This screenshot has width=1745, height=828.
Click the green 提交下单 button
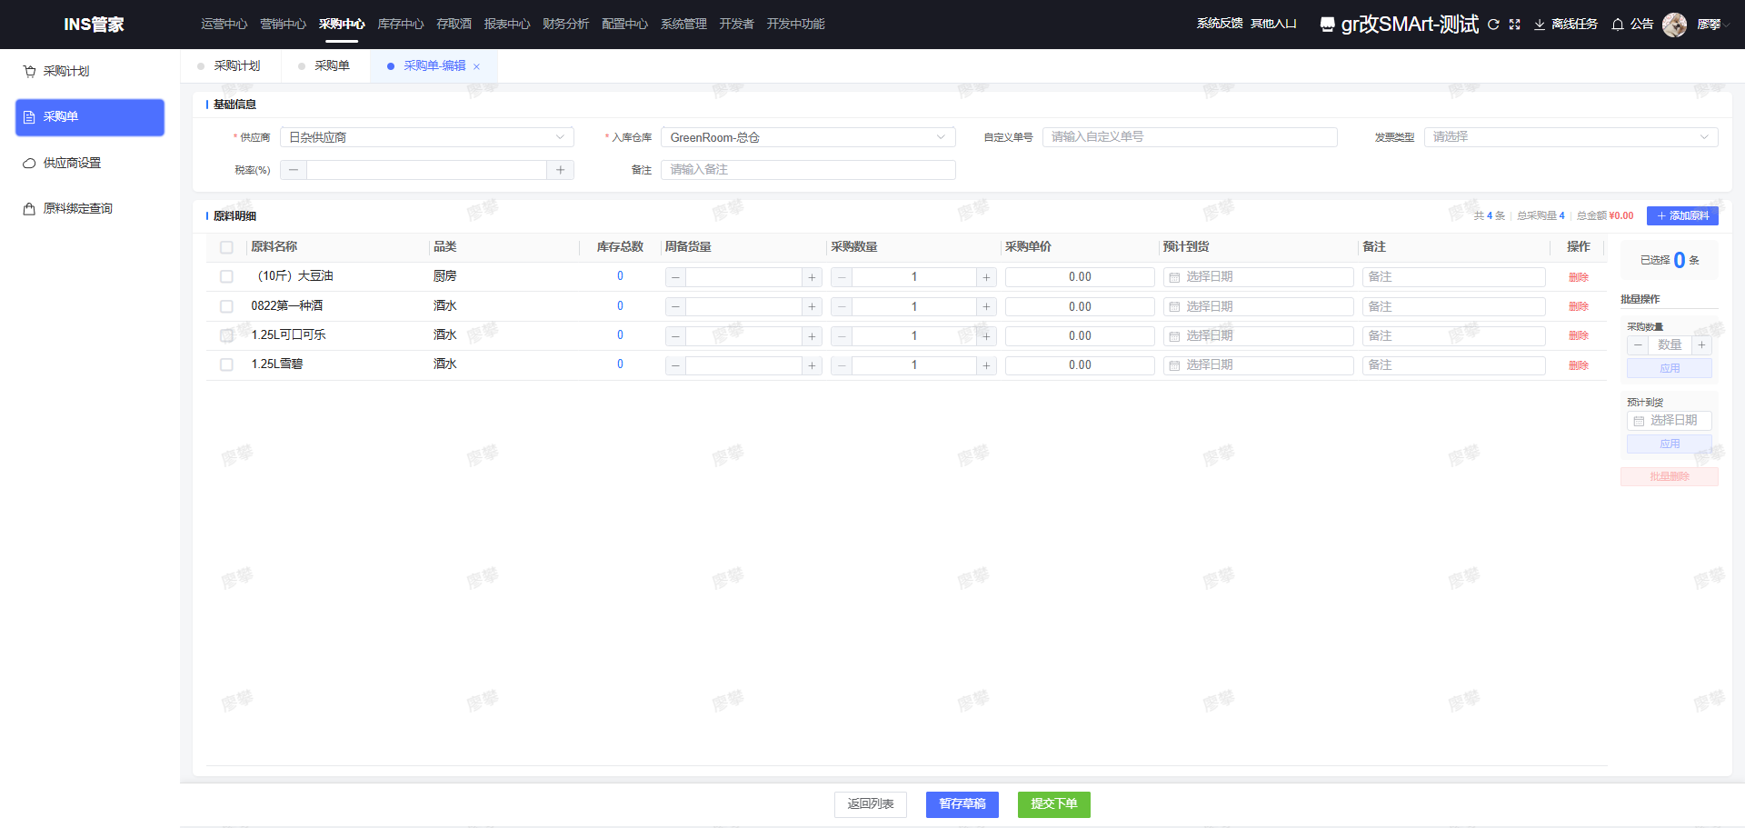coord(1053,804)
